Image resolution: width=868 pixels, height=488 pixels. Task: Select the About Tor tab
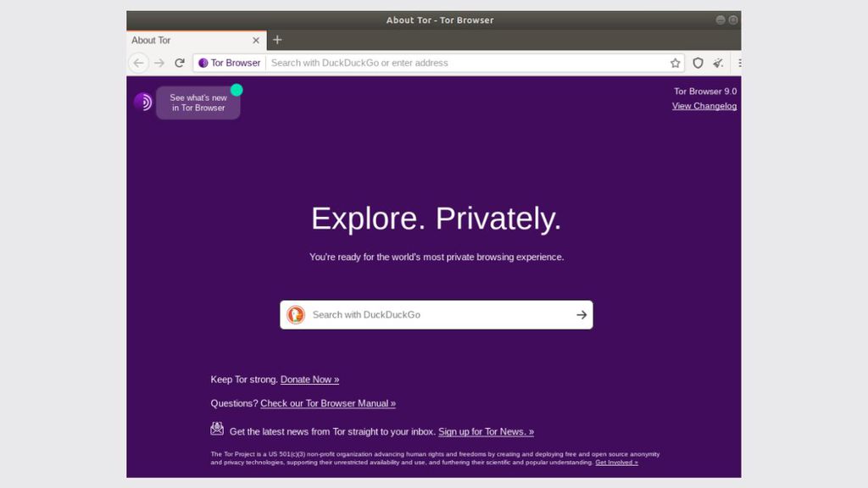186,40
